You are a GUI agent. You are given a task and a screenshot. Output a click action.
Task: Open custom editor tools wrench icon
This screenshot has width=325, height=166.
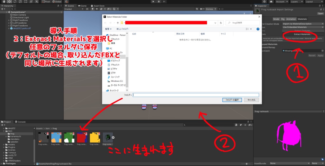[36, 2]
